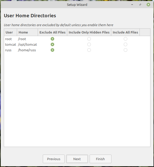The width and height of the screenshot is (154, 167).
Task: Go to the Next wizard page
Action: (77, 159)
